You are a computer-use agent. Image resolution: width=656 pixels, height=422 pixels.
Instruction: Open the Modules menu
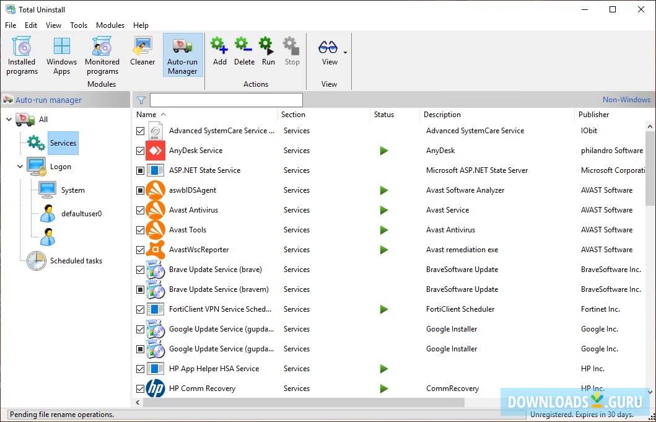[110, 25]
